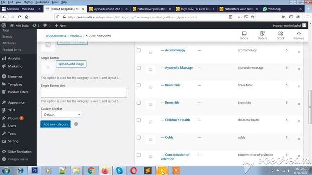Open Analytics in the admin sidebar
The image size is (312, 175).
(x=14, y=58)
